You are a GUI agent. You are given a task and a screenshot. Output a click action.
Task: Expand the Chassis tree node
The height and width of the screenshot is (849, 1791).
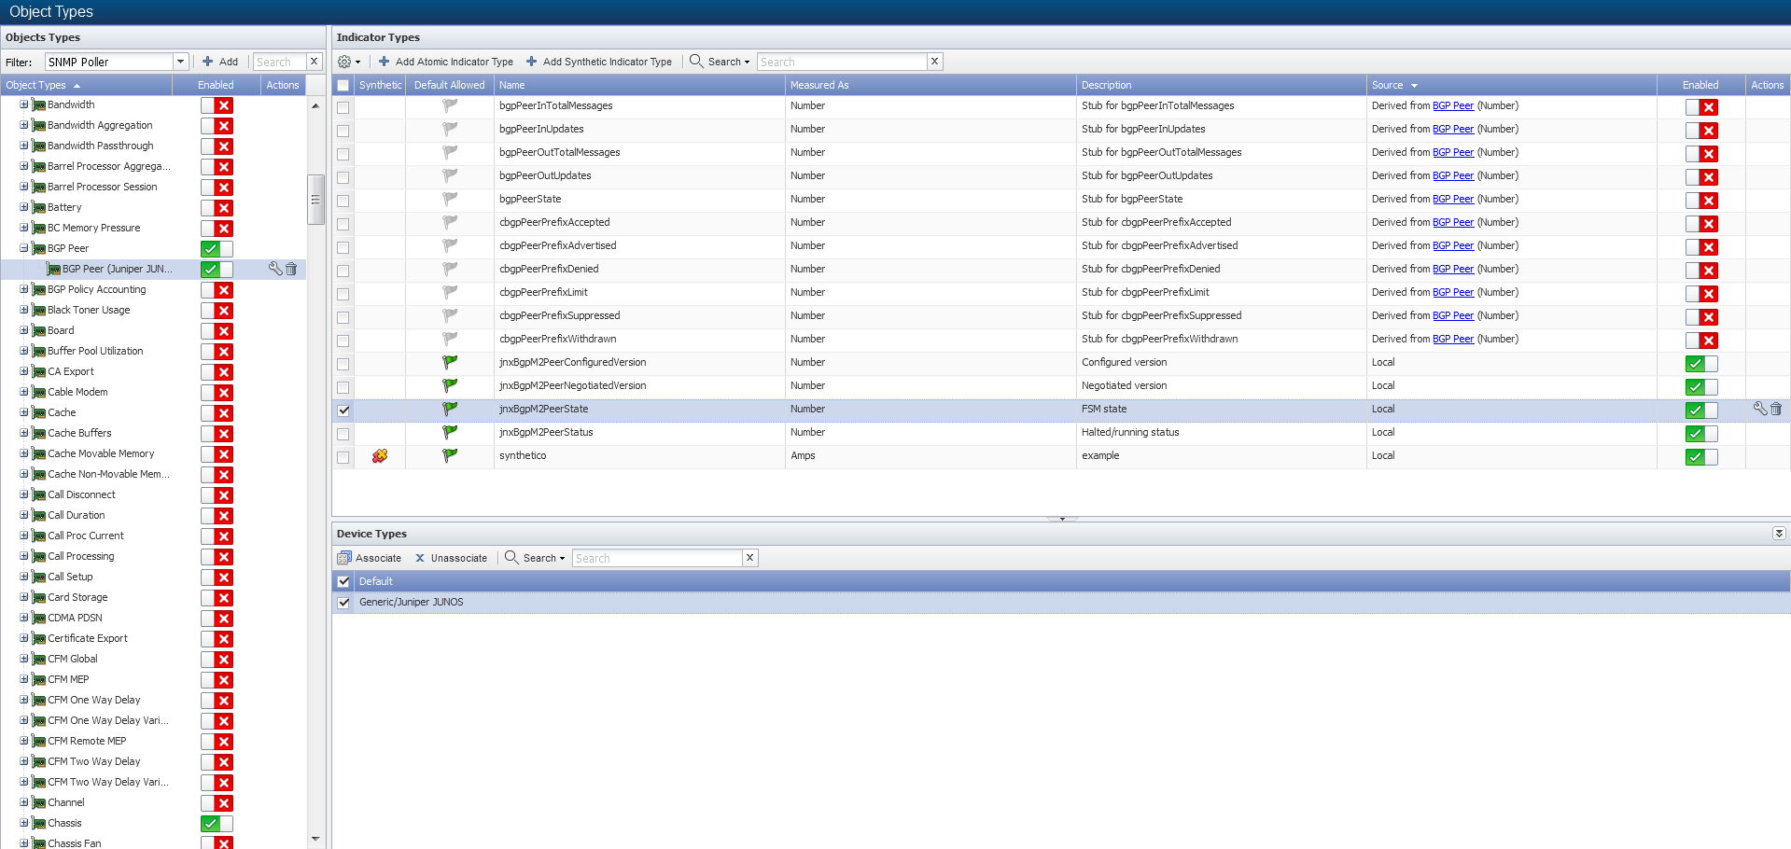pyautogui.click(x=24, y=823)
